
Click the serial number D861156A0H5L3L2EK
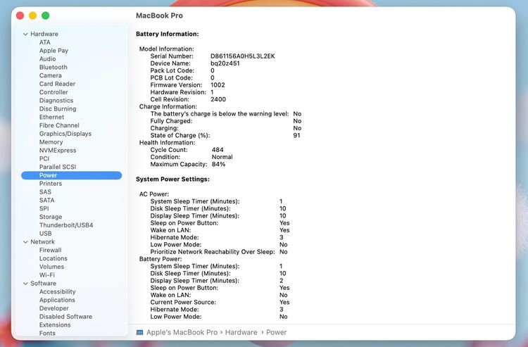point(243,56)
